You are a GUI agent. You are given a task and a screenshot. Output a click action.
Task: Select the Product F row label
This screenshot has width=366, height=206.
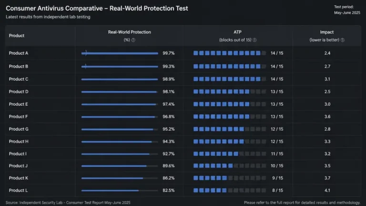(x=18, y=116)
